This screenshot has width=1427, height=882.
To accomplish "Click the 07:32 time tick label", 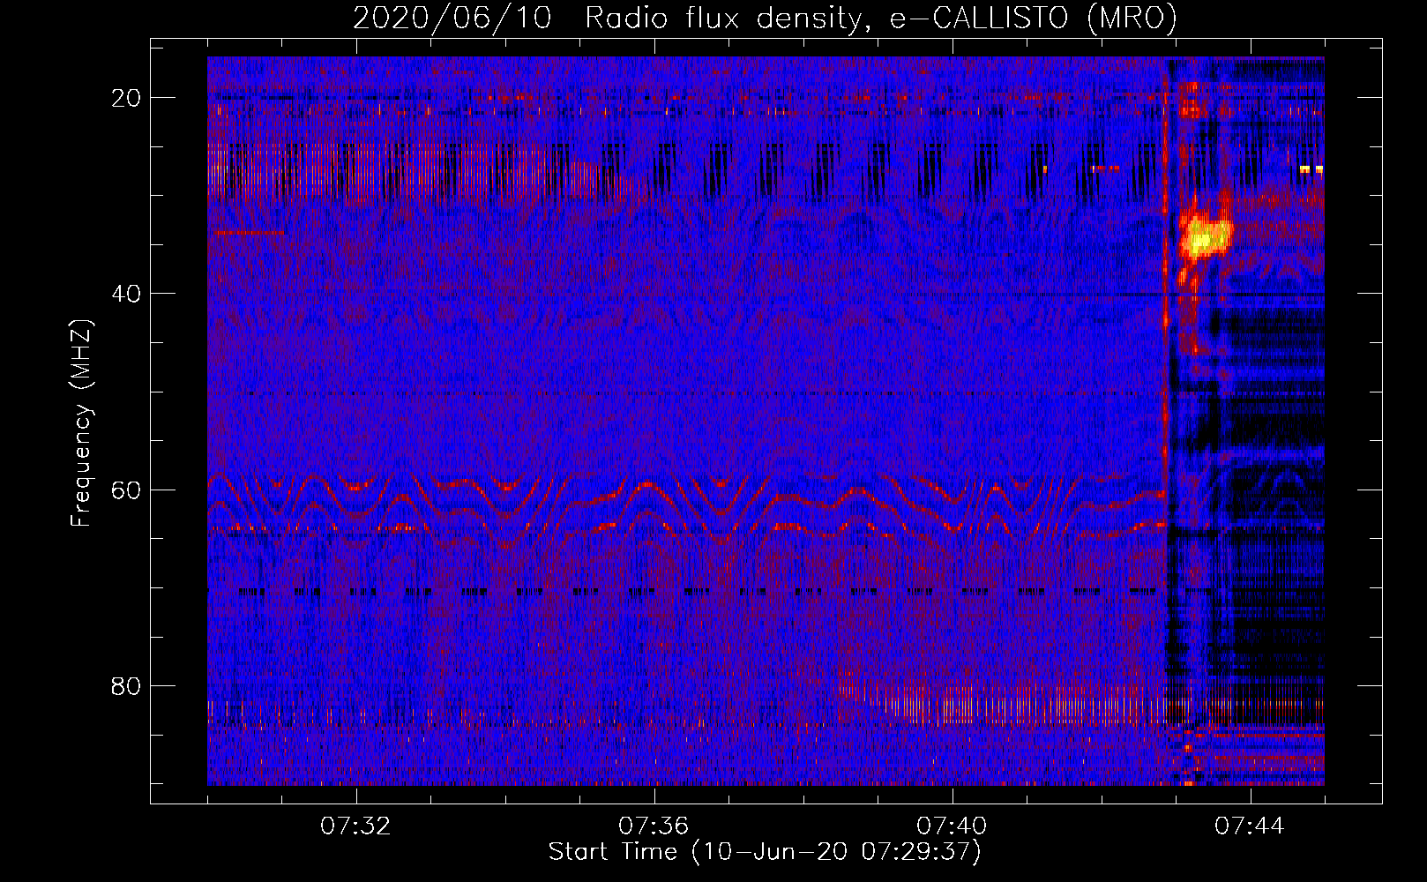I will [x=355, y=826].
